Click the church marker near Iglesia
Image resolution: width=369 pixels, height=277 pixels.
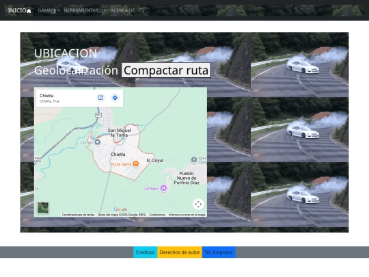click(x=193, y=159)
